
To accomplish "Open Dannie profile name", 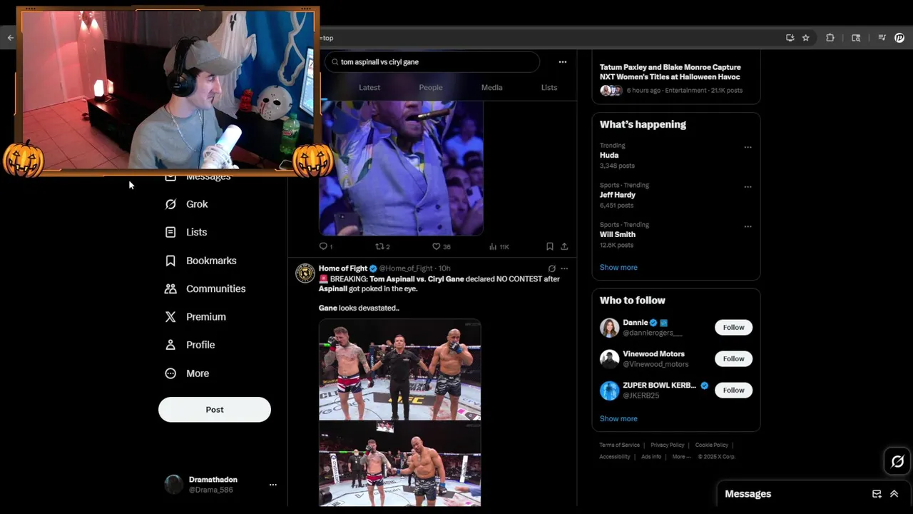I will (x=635, y=323).
